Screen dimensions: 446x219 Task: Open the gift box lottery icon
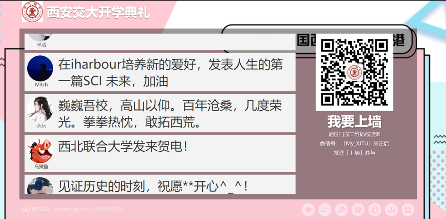[358, 209]
